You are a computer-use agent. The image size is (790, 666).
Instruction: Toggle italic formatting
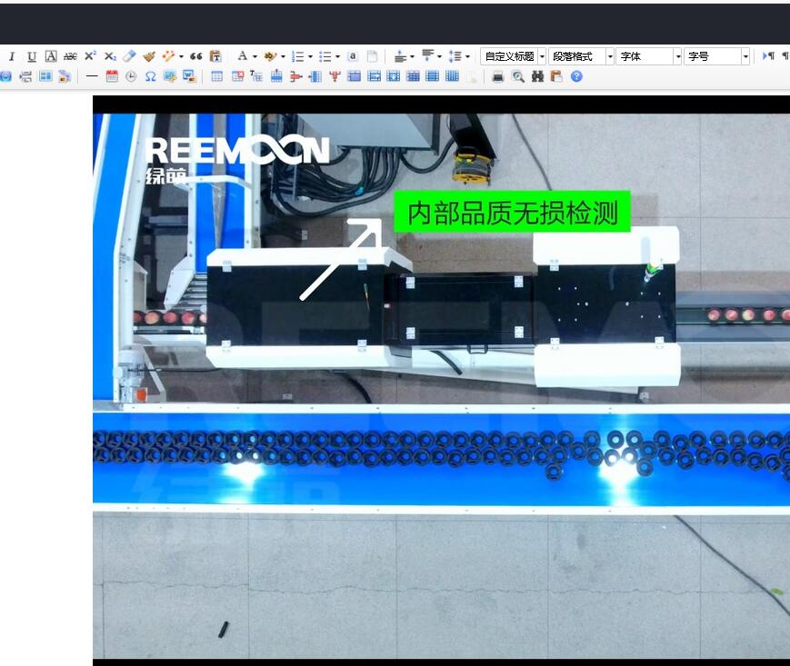[12, 56]
